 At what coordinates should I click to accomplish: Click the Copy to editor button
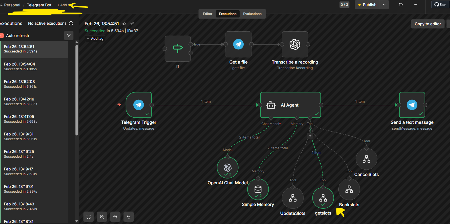[x=428, y=24]
